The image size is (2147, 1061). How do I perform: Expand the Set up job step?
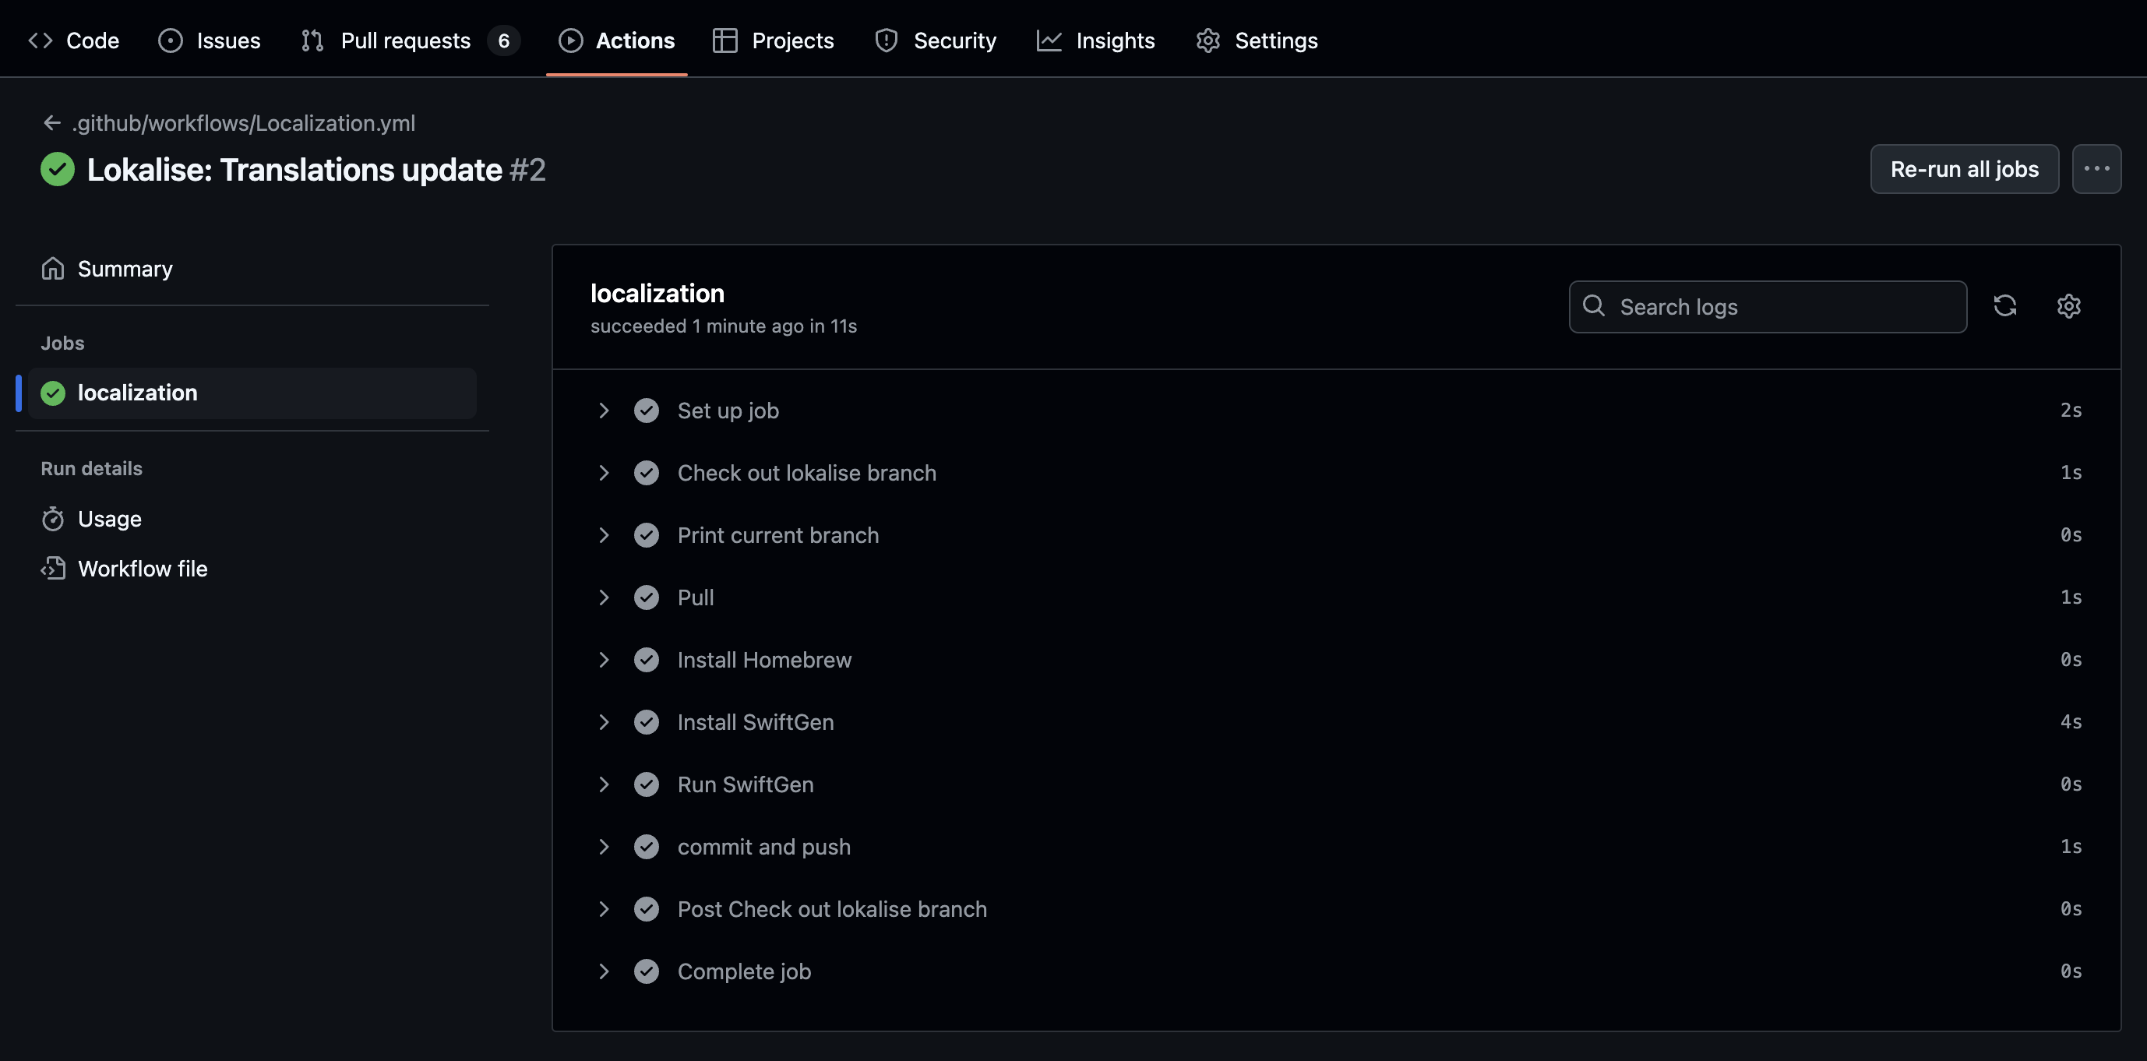[x=605, y=410]
